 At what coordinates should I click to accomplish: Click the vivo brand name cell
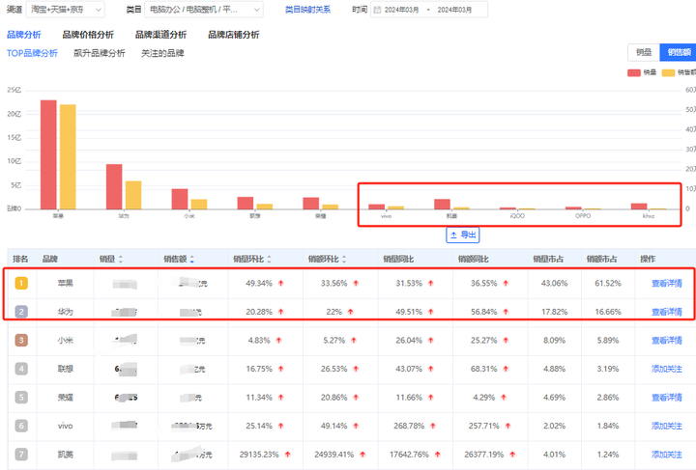(66, 426)
